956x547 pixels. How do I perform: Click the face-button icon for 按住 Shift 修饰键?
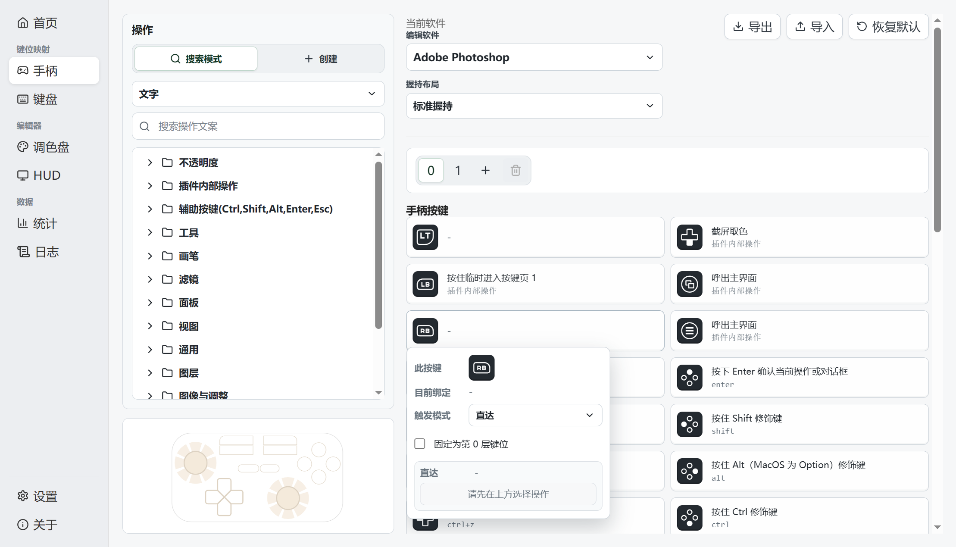tap(689, 424)
